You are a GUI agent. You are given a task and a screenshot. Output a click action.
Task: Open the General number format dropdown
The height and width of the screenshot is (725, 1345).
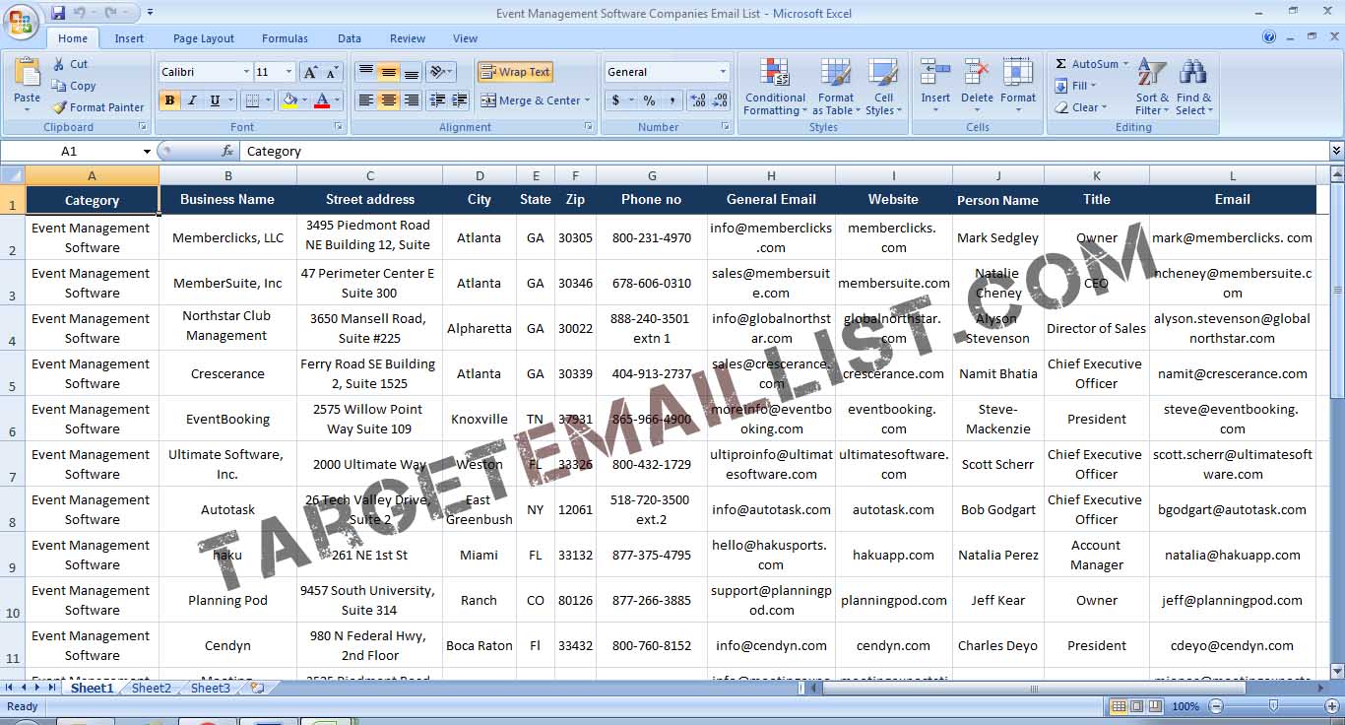[723, 72]
